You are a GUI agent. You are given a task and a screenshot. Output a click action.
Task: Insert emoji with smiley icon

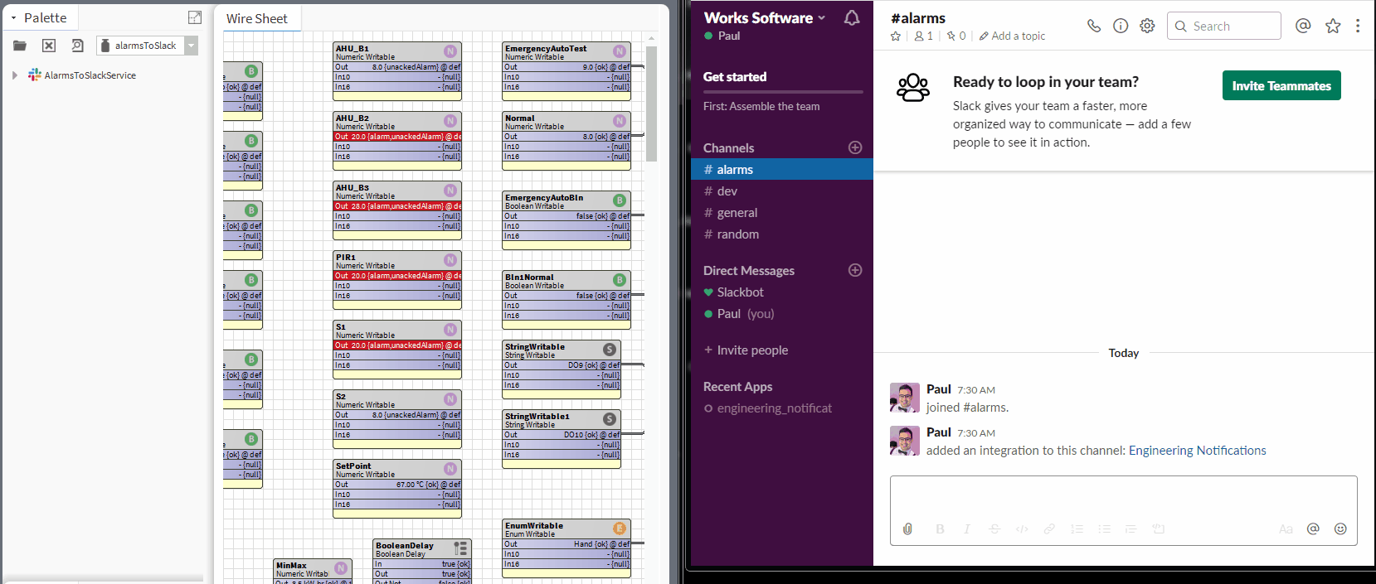(1340, 528)
